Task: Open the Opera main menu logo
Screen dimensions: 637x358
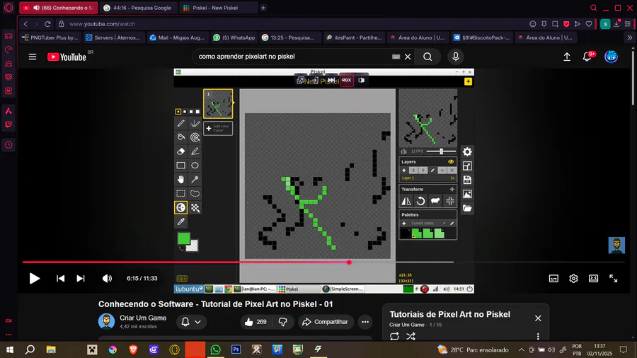Action: [x=8, y=8]
